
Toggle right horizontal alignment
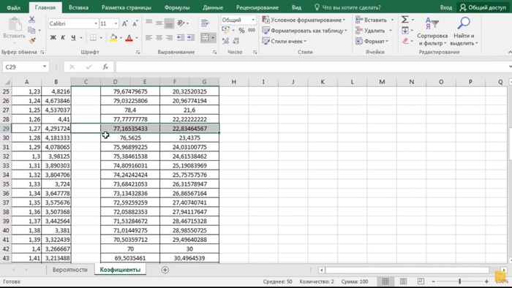(x=169, y=38)
